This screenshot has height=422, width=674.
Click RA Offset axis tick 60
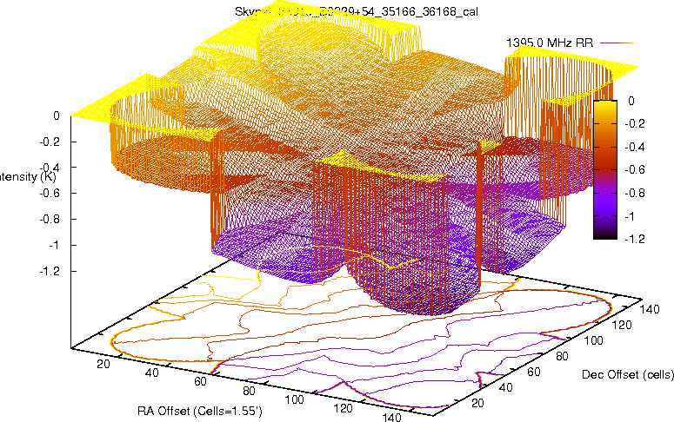coord(200,381)
